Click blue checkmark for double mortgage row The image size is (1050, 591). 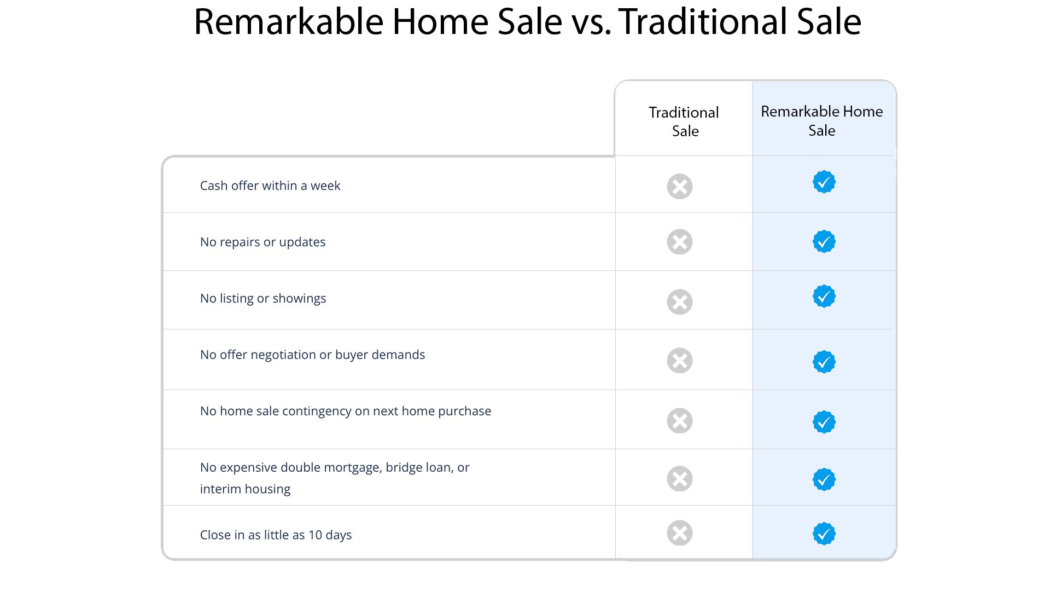click(824, 479)
